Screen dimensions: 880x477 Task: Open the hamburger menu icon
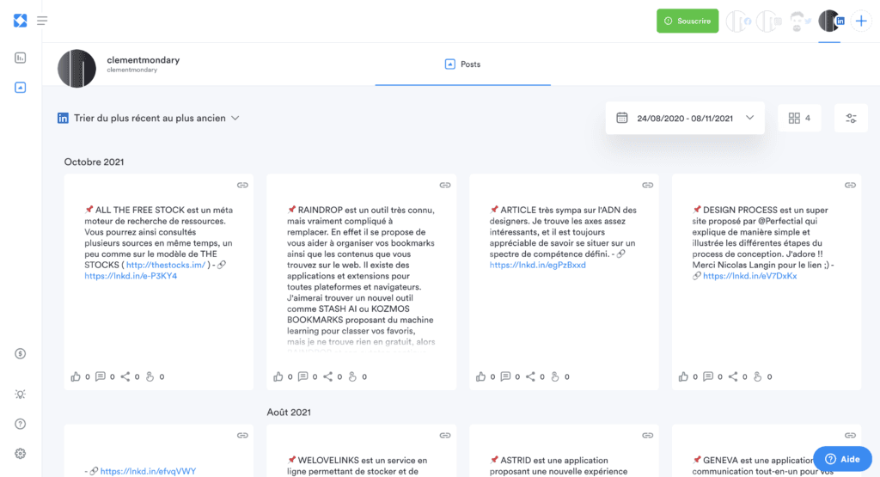pos(42,21)
